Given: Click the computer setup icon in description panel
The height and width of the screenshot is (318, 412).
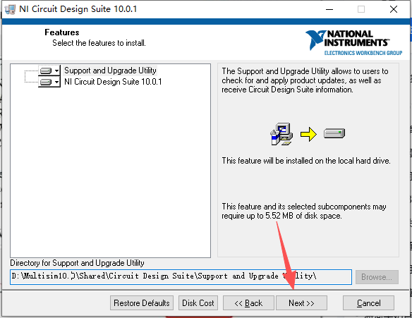Looking at the screenshot, I should [x=281, y=134].
